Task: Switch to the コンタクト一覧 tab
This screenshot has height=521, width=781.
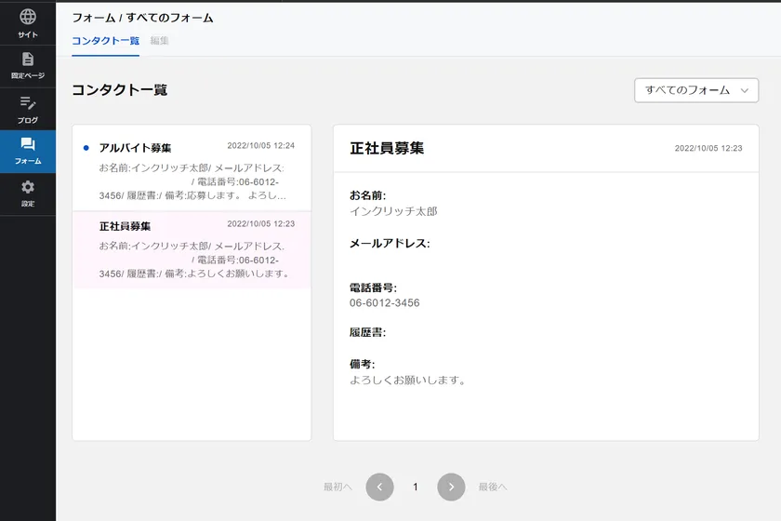Action: (105, 41)
